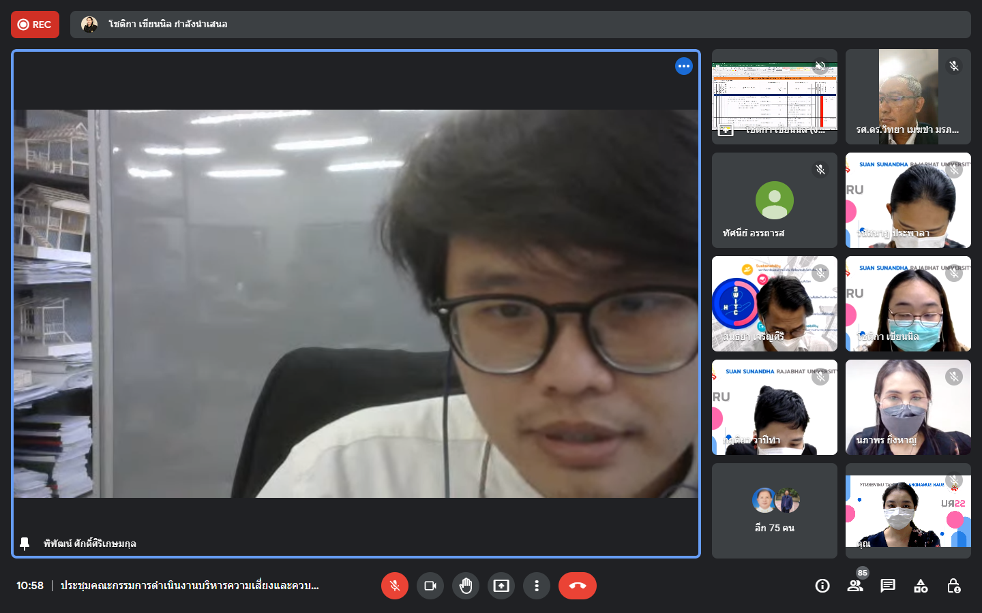Image resolution: width=982 pixels, height=613 pixels.
Task: Click the red REC recording indicator
Action: [x=35, y=25]
